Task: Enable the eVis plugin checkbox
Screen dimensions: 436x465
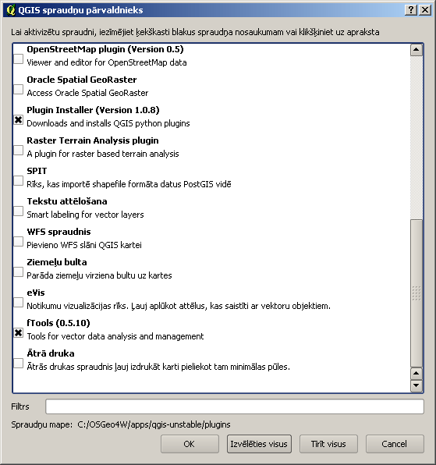Action: point(19,303)
